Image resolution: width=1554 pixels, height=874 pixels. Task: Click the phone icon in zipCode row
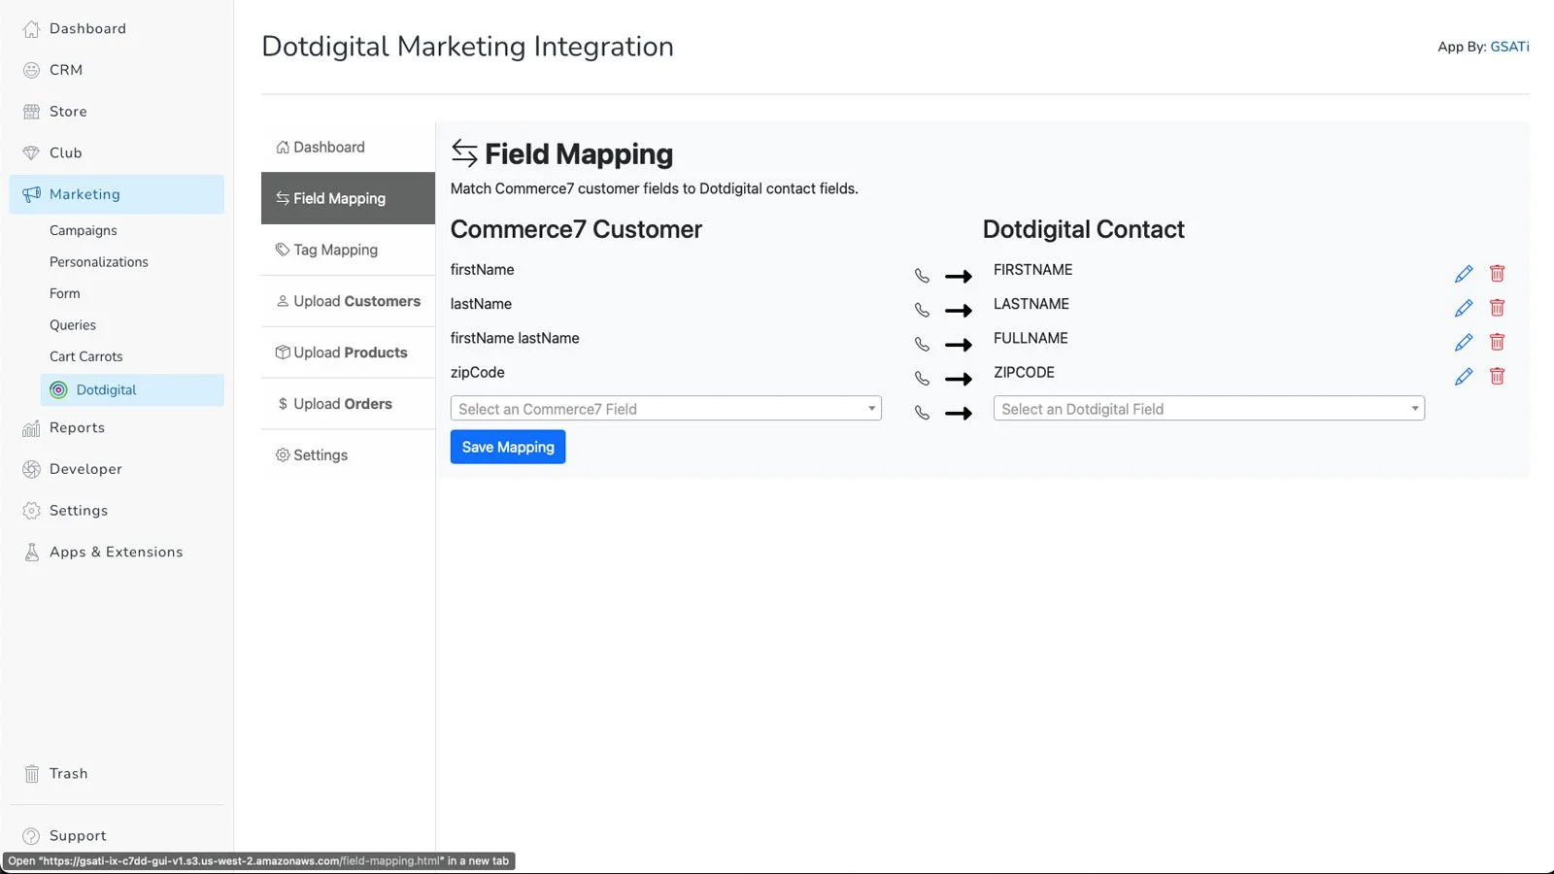tap(922, 379)
